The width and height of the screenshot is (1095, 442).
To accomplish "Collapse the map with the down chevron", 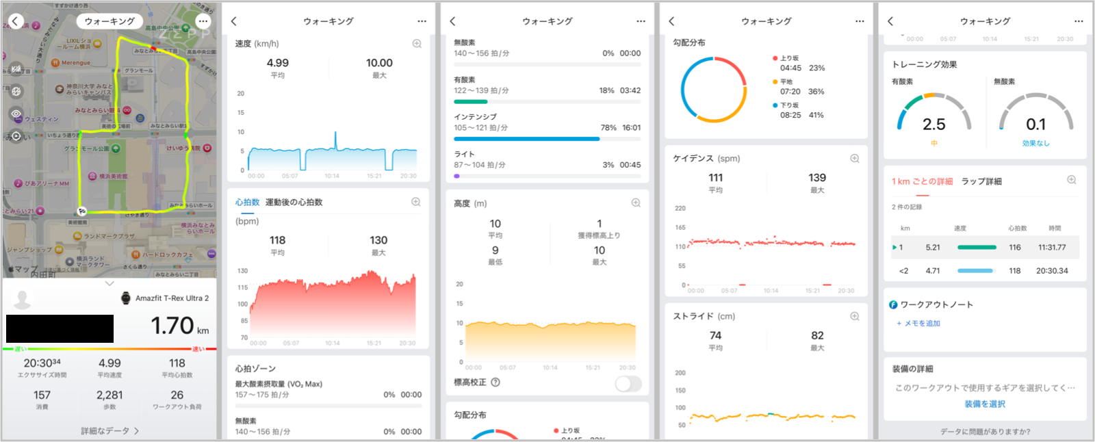I will 109,283.
